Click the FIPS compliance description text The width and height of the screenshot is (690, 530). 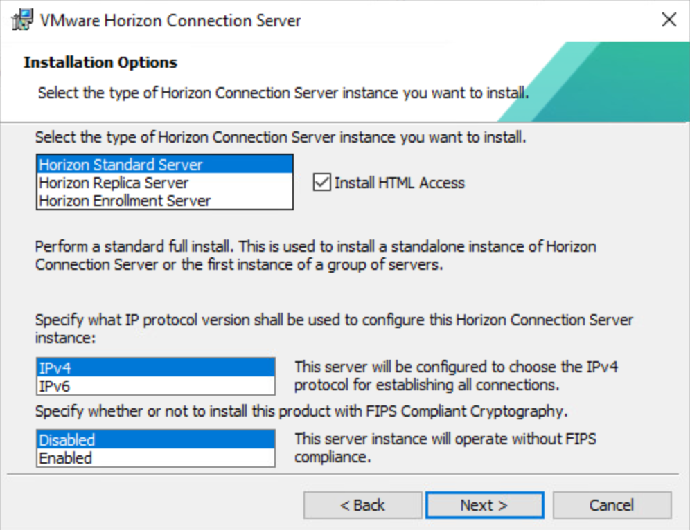pos(445,448)
